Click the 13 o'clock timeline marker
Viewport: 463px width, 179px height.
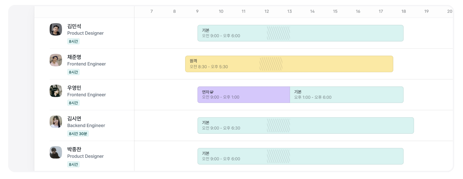[290, 11]
